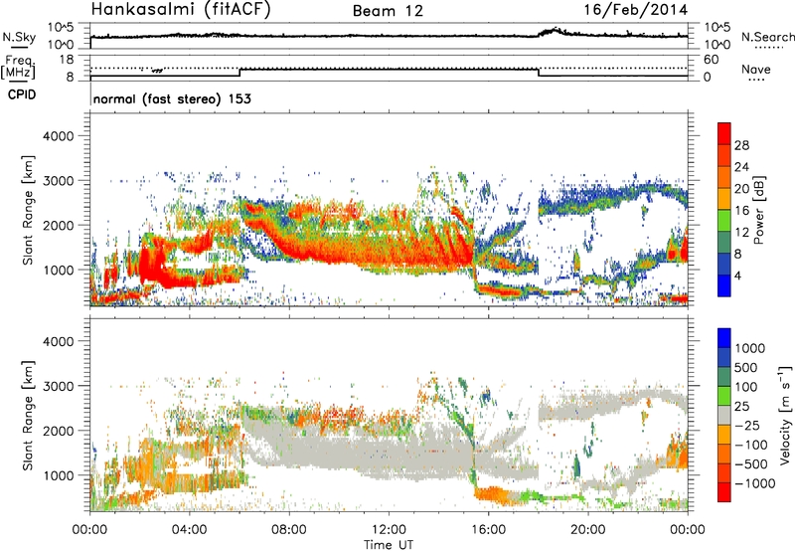Click the 20:00 time axis tick label

point(588,530)
